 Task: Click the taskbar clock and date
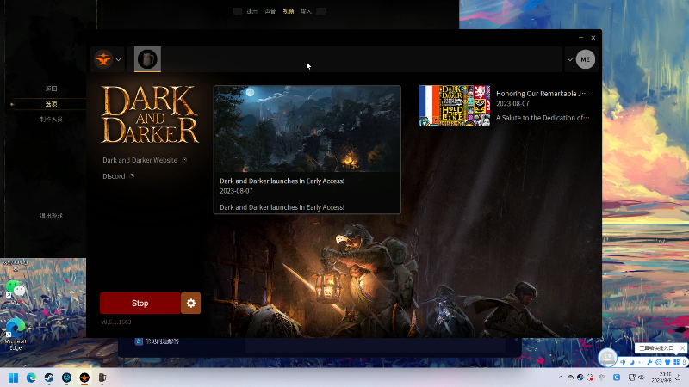(661, 378)
